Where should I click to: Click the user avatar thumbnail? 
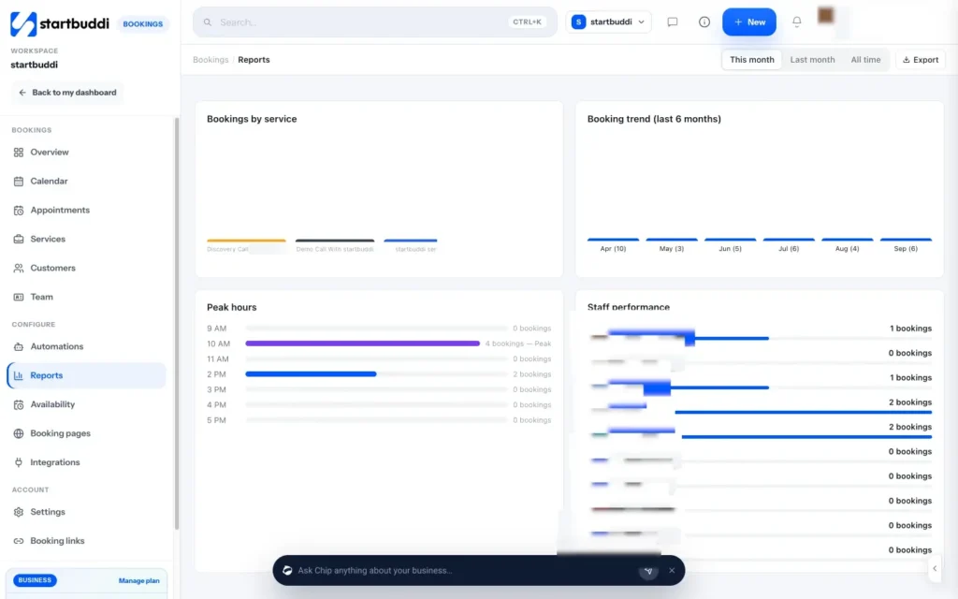tap(825, 15)
